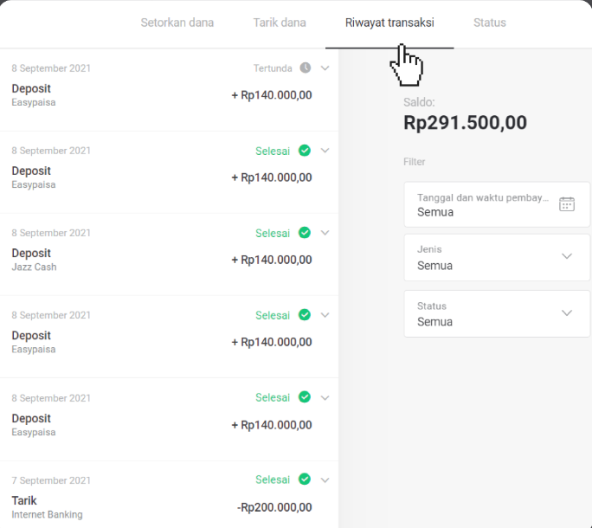The width and height of the screenshot is (592, 528).
Task: Open the Riwayat transaksi tab
Action: (389, 23)
